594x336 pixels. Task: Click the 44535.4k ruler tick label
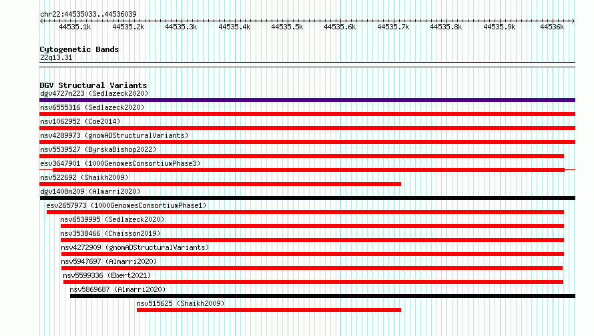(234, 27)
